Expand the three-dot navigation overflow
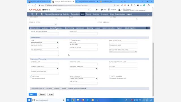 [x=148, y=14]
